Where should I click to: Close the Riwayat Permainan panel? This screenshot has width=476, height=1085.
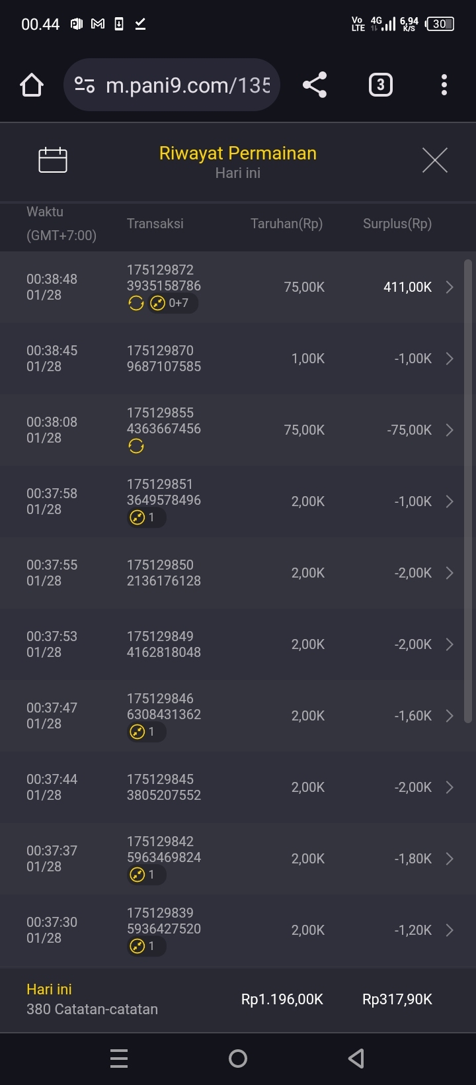click(x=434, y=160)
